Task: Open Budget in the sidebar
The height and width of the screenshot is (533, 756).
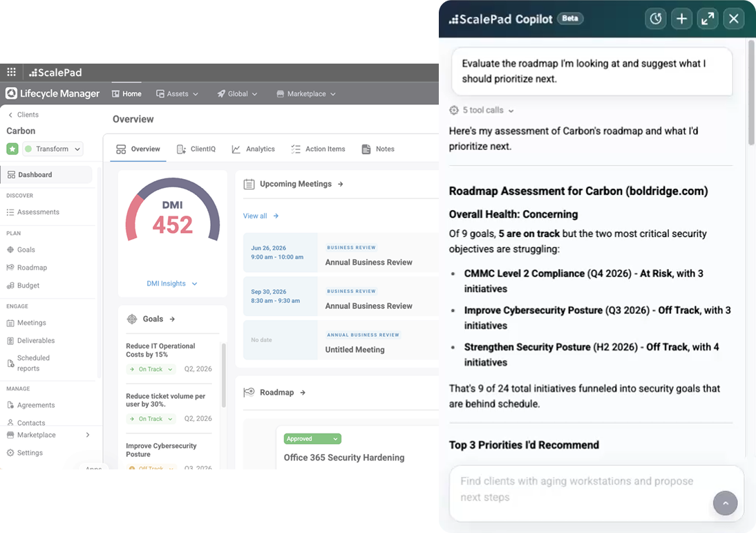Action: point(23,285)
